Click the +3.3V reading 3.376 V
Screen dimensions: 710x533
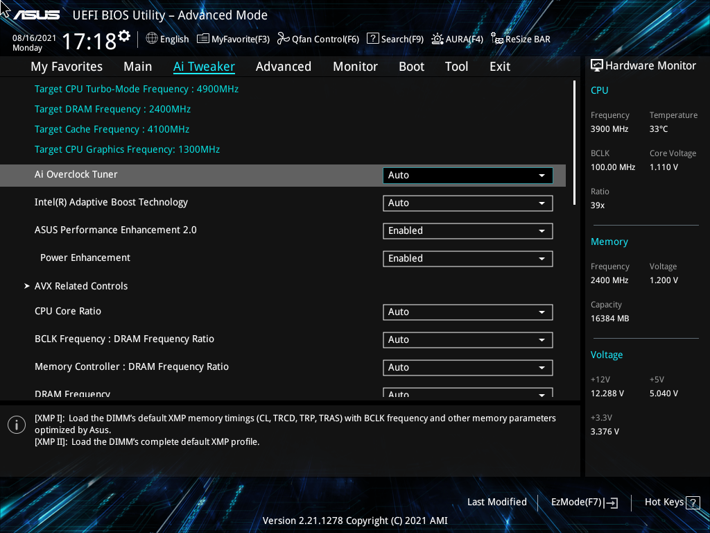(605, 432)
